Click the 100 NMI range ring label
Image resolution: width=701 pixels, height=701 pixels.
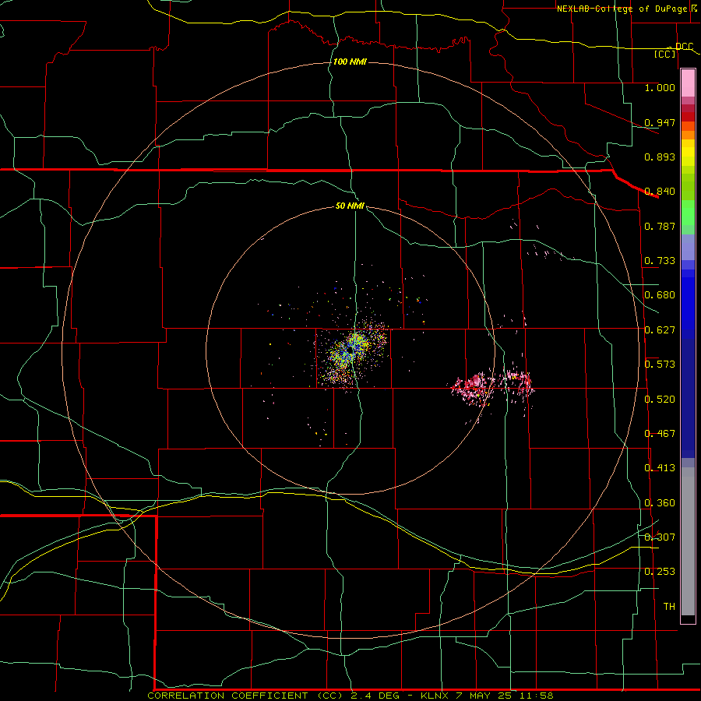[x=350, y=62]
